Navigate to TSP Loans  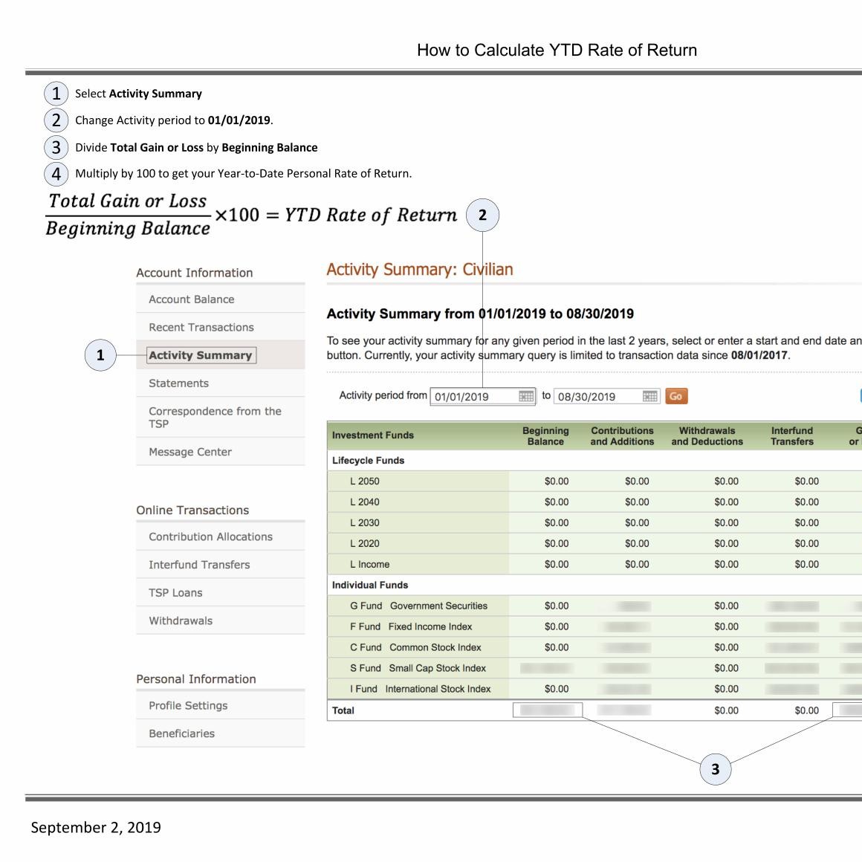(x=175, y=593)
